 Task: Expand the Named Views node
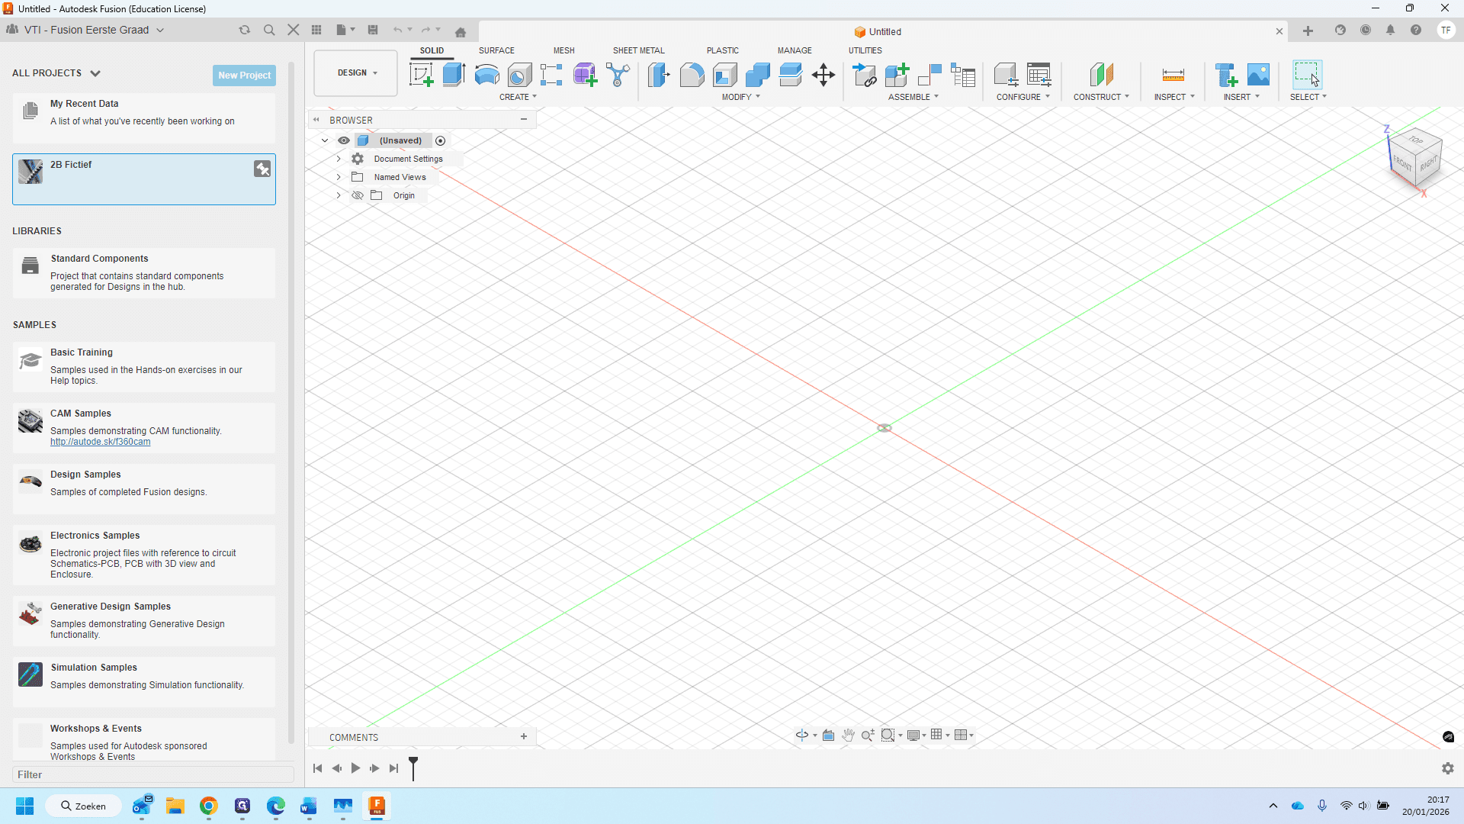(339, 177)
